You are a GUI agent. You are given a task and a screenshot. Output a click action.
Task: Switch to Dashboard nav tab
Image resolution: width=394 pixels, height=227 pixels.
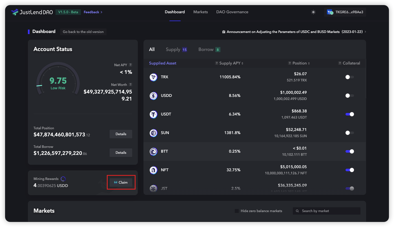pos(175,12)
